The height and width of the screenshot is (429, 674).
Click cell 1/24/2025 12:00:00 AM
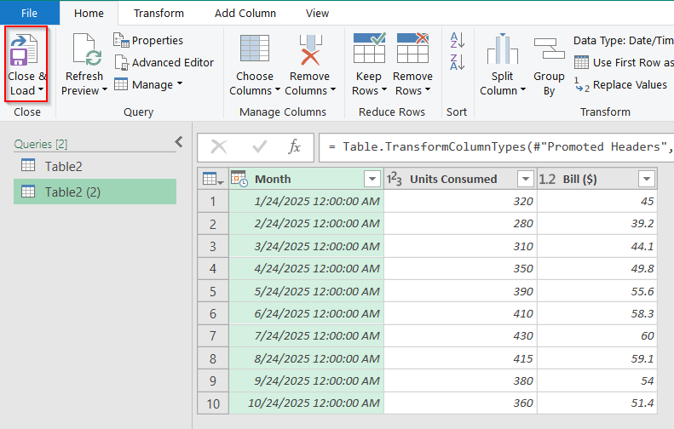pyautogui.click(x=306, y=202)
